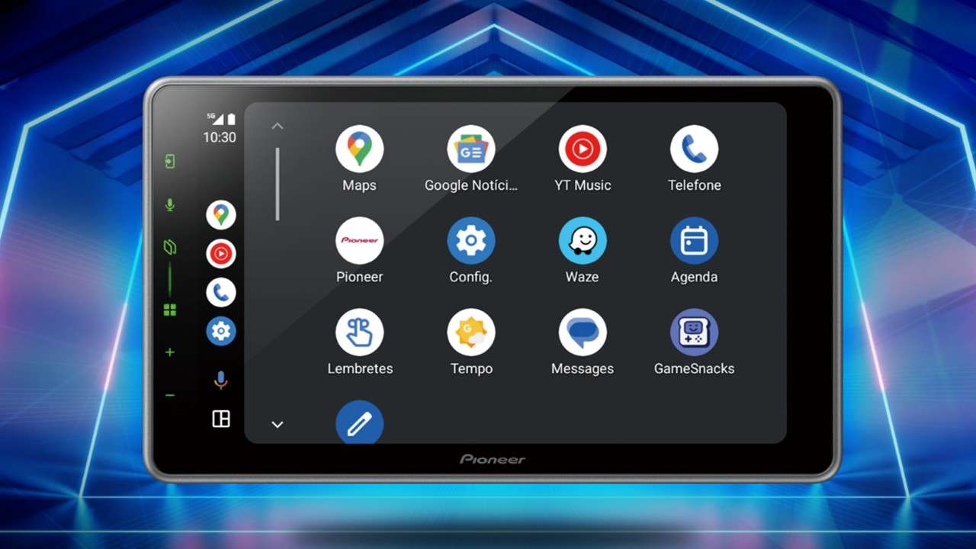Open Google Maps from the side rail
Viewport: 976px width, 549px height.
221,215
